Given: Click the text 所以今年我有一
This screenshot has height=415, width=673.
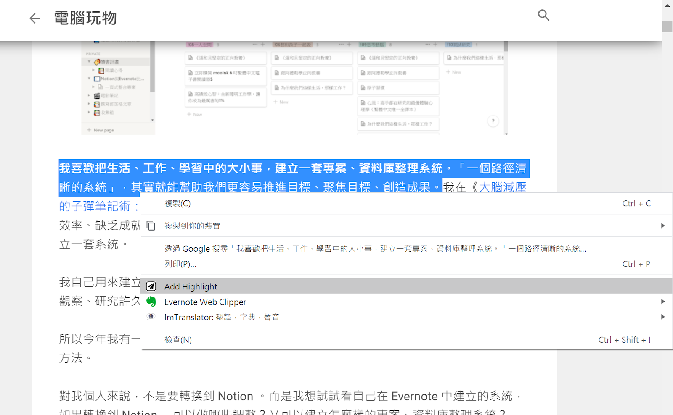Looking at the screenshot, I should tap(99, 339).
